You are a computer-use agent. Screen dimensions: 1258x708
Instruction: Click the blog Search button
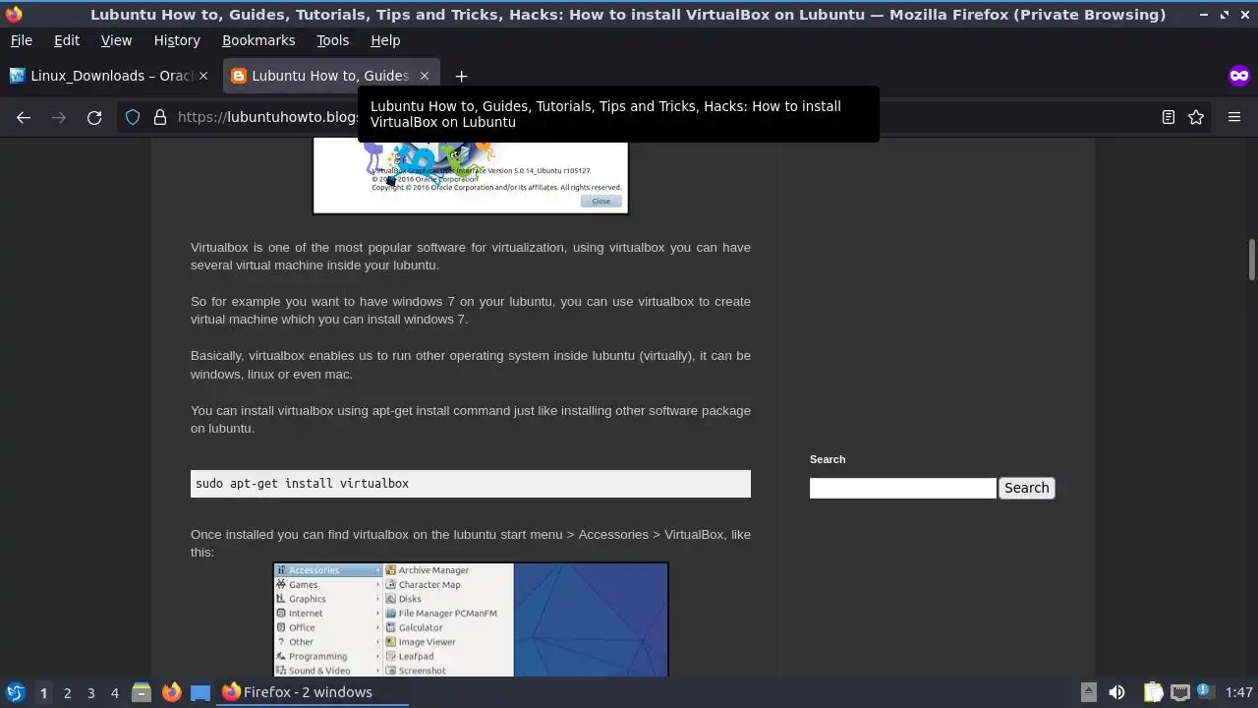coord(1027,488)
